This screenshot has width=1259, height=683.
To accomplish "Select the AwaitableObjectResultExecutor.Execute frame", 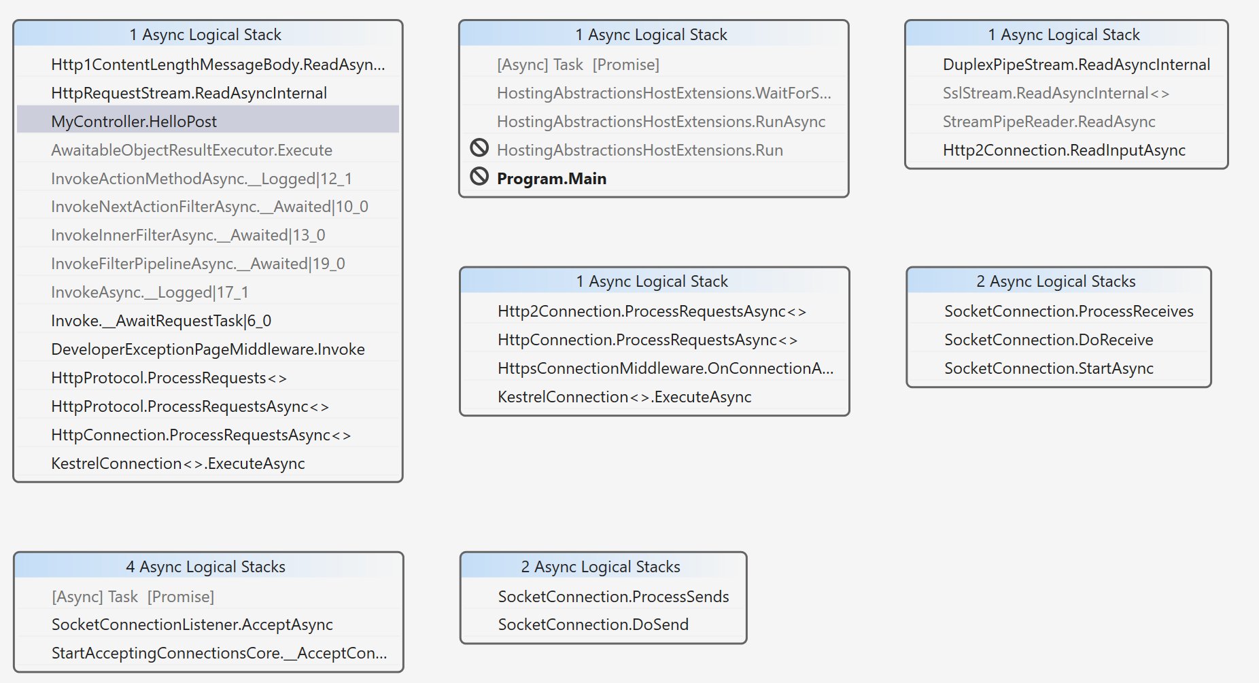I will [208, 150].
